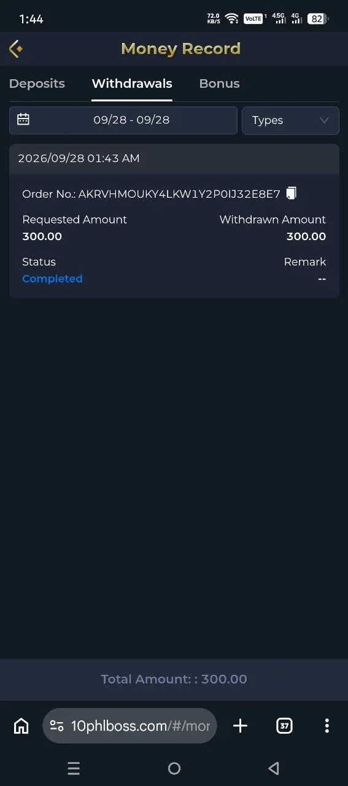The height and width of the screenshot is (786, 348).
Task: Copy the order number with copy icon
Action: point(292,193)
